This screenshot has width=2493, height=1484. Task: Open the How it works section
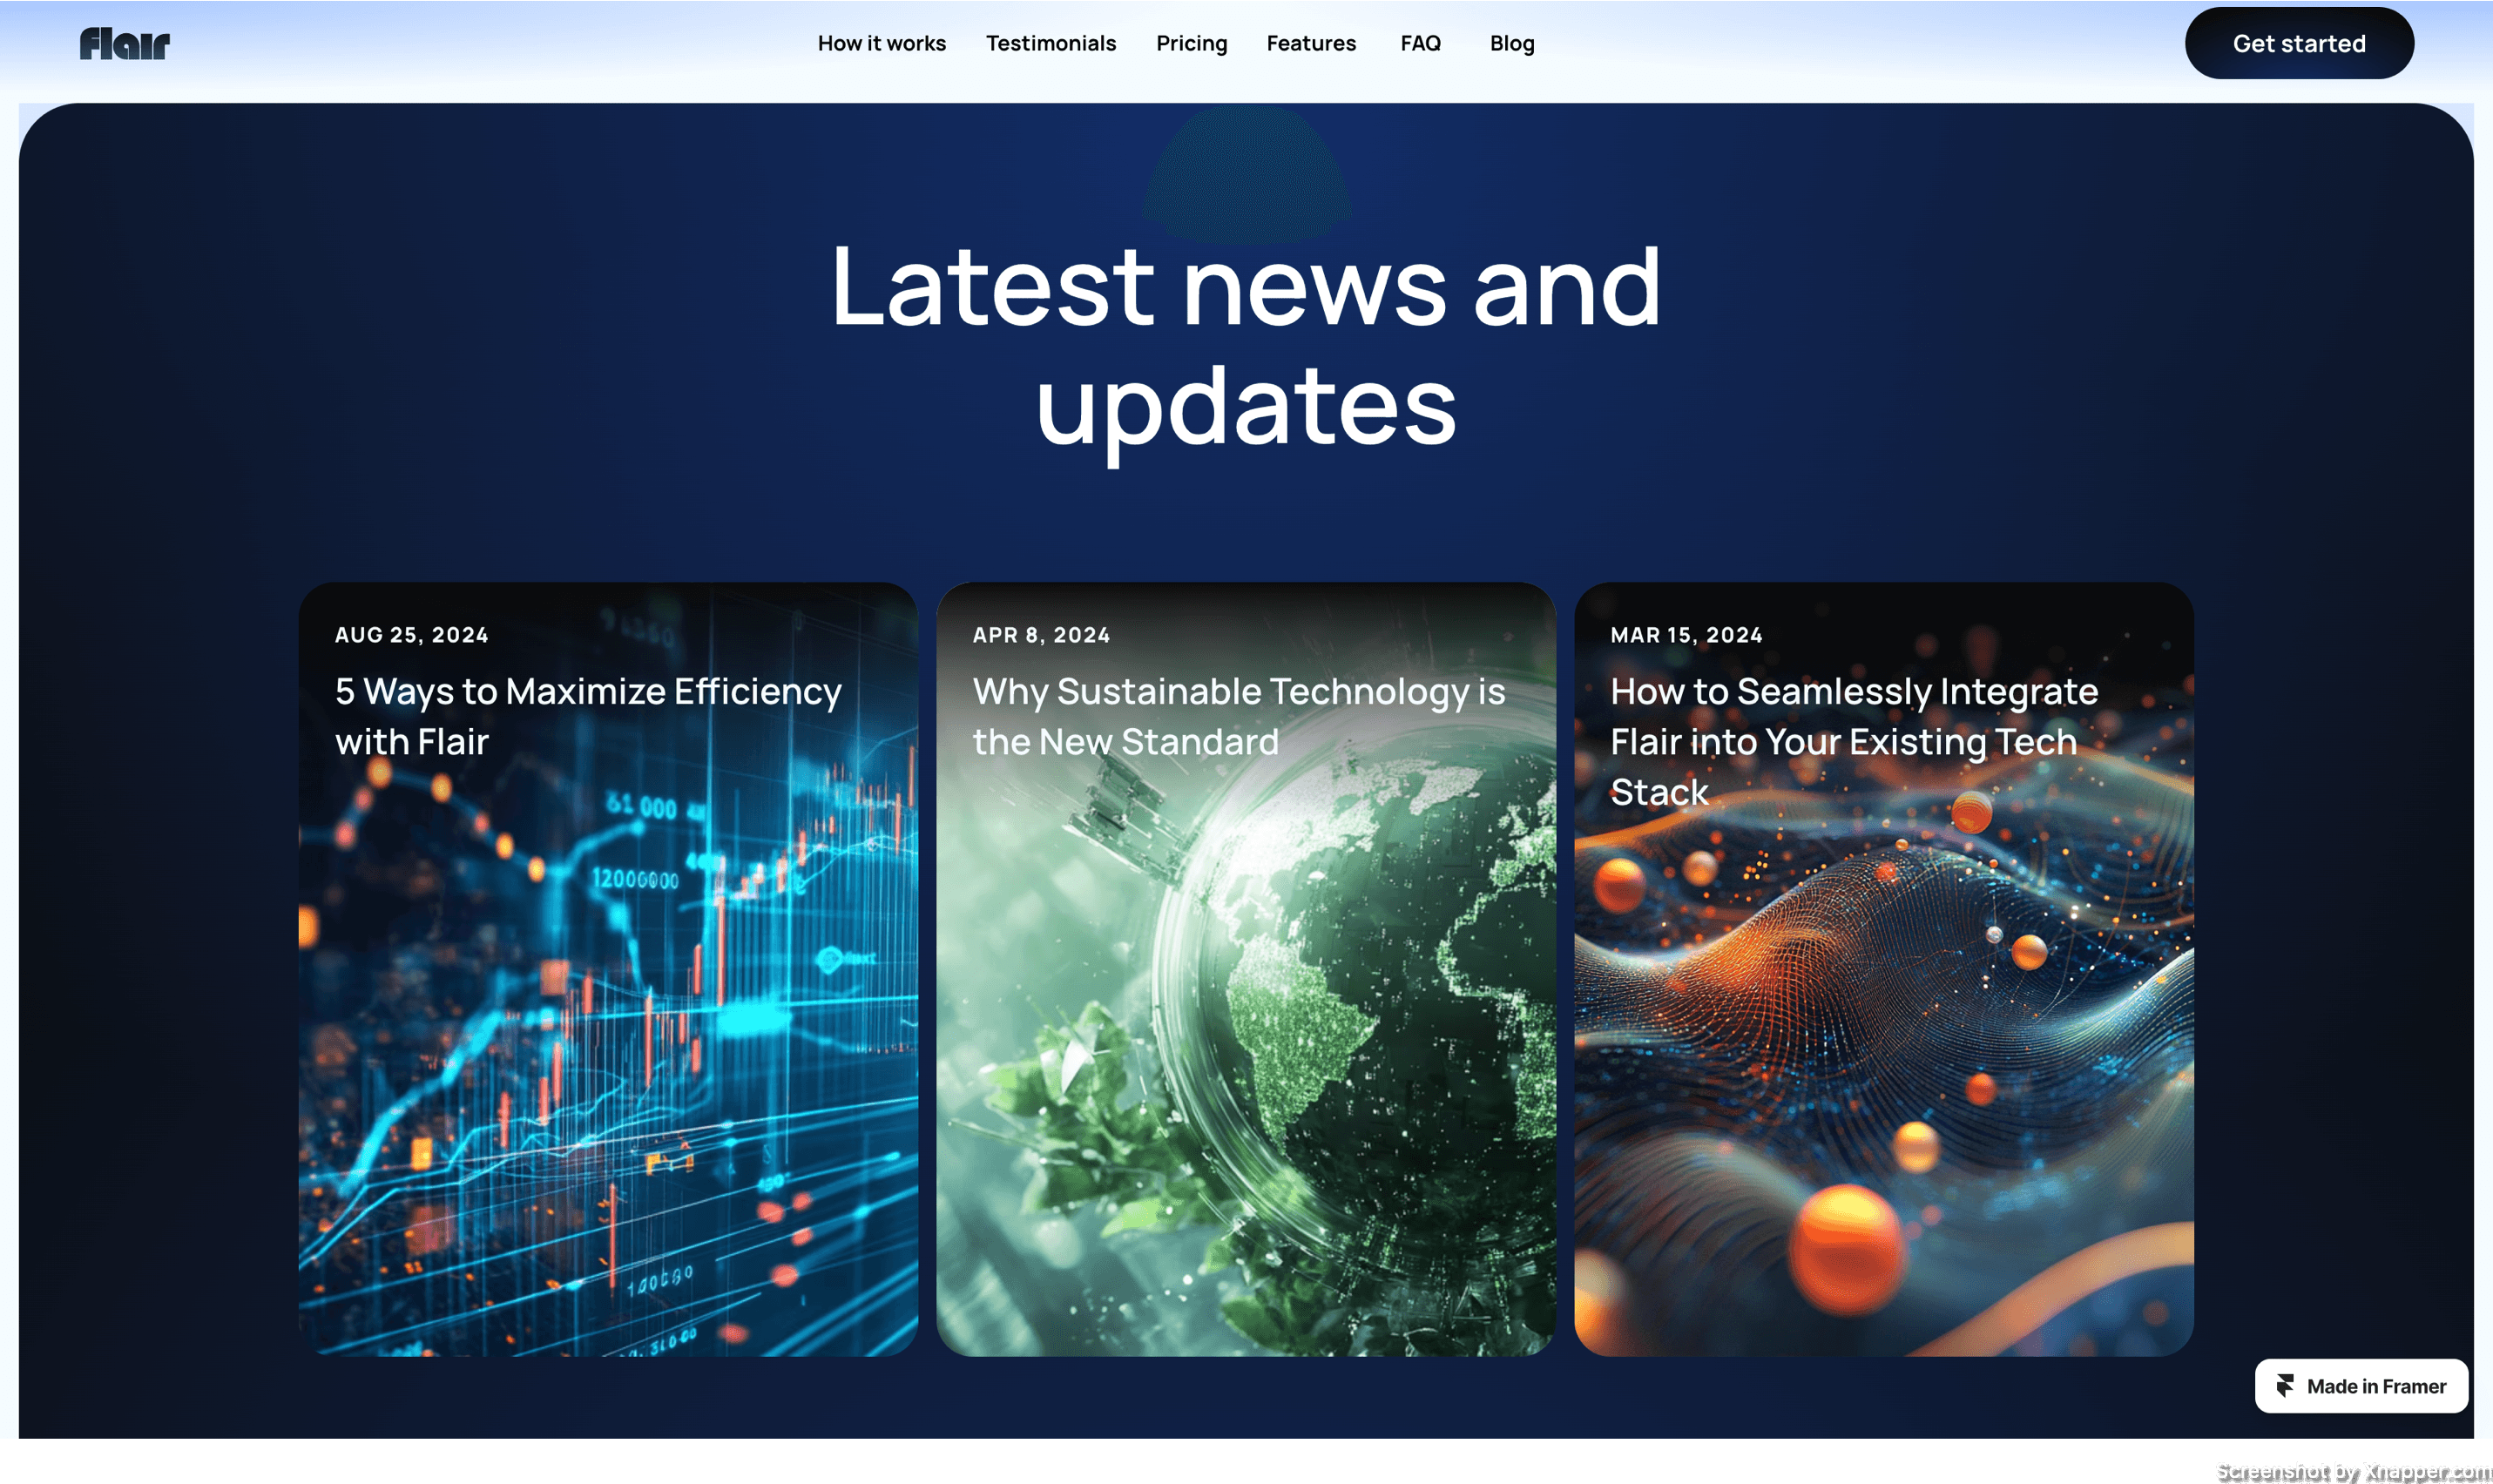(x=881, y=44)
